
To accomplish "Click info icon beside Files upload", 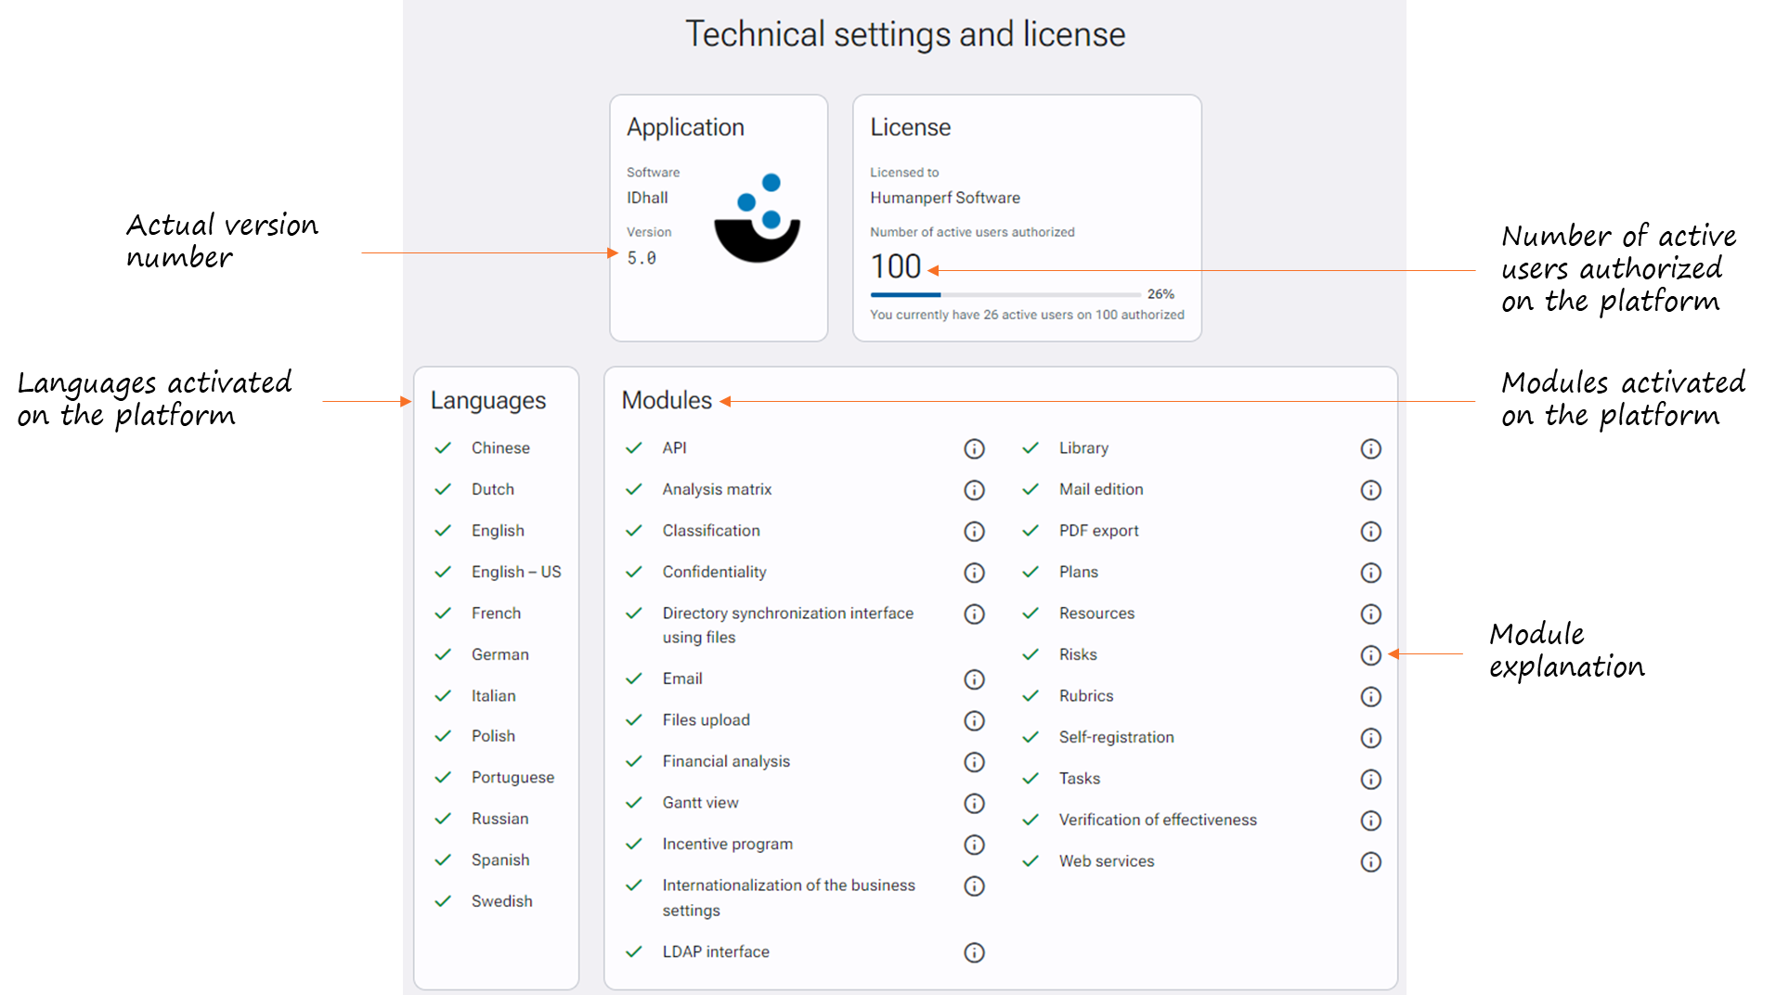I will coord(974,721).
